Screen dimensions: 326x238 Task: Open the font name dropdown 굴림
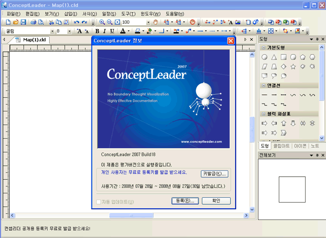pyautogui.click(x=52, y=32)
